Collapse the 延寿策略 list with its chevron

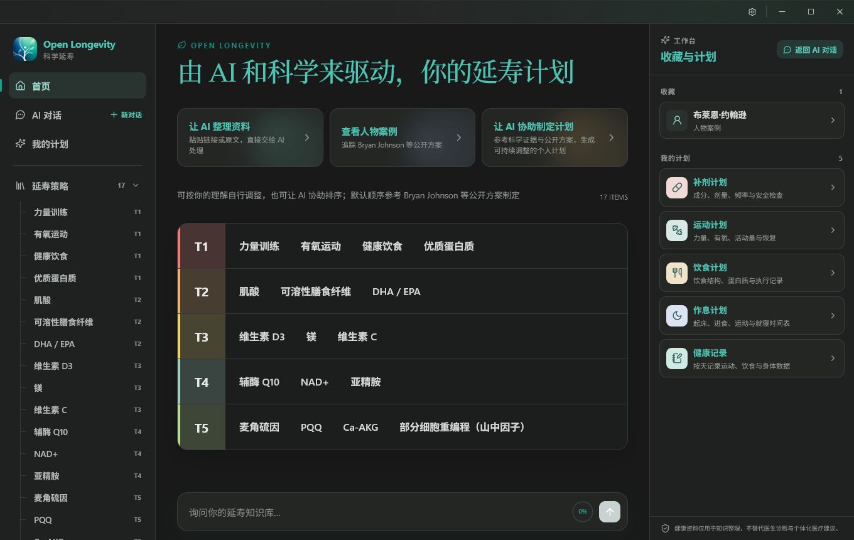pyautogui.click(x=136, y=185)
